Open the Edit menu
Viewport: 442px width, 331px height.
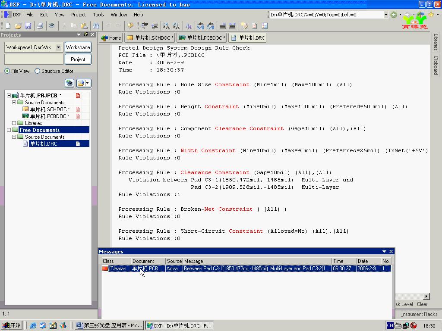tap(44, 15)
